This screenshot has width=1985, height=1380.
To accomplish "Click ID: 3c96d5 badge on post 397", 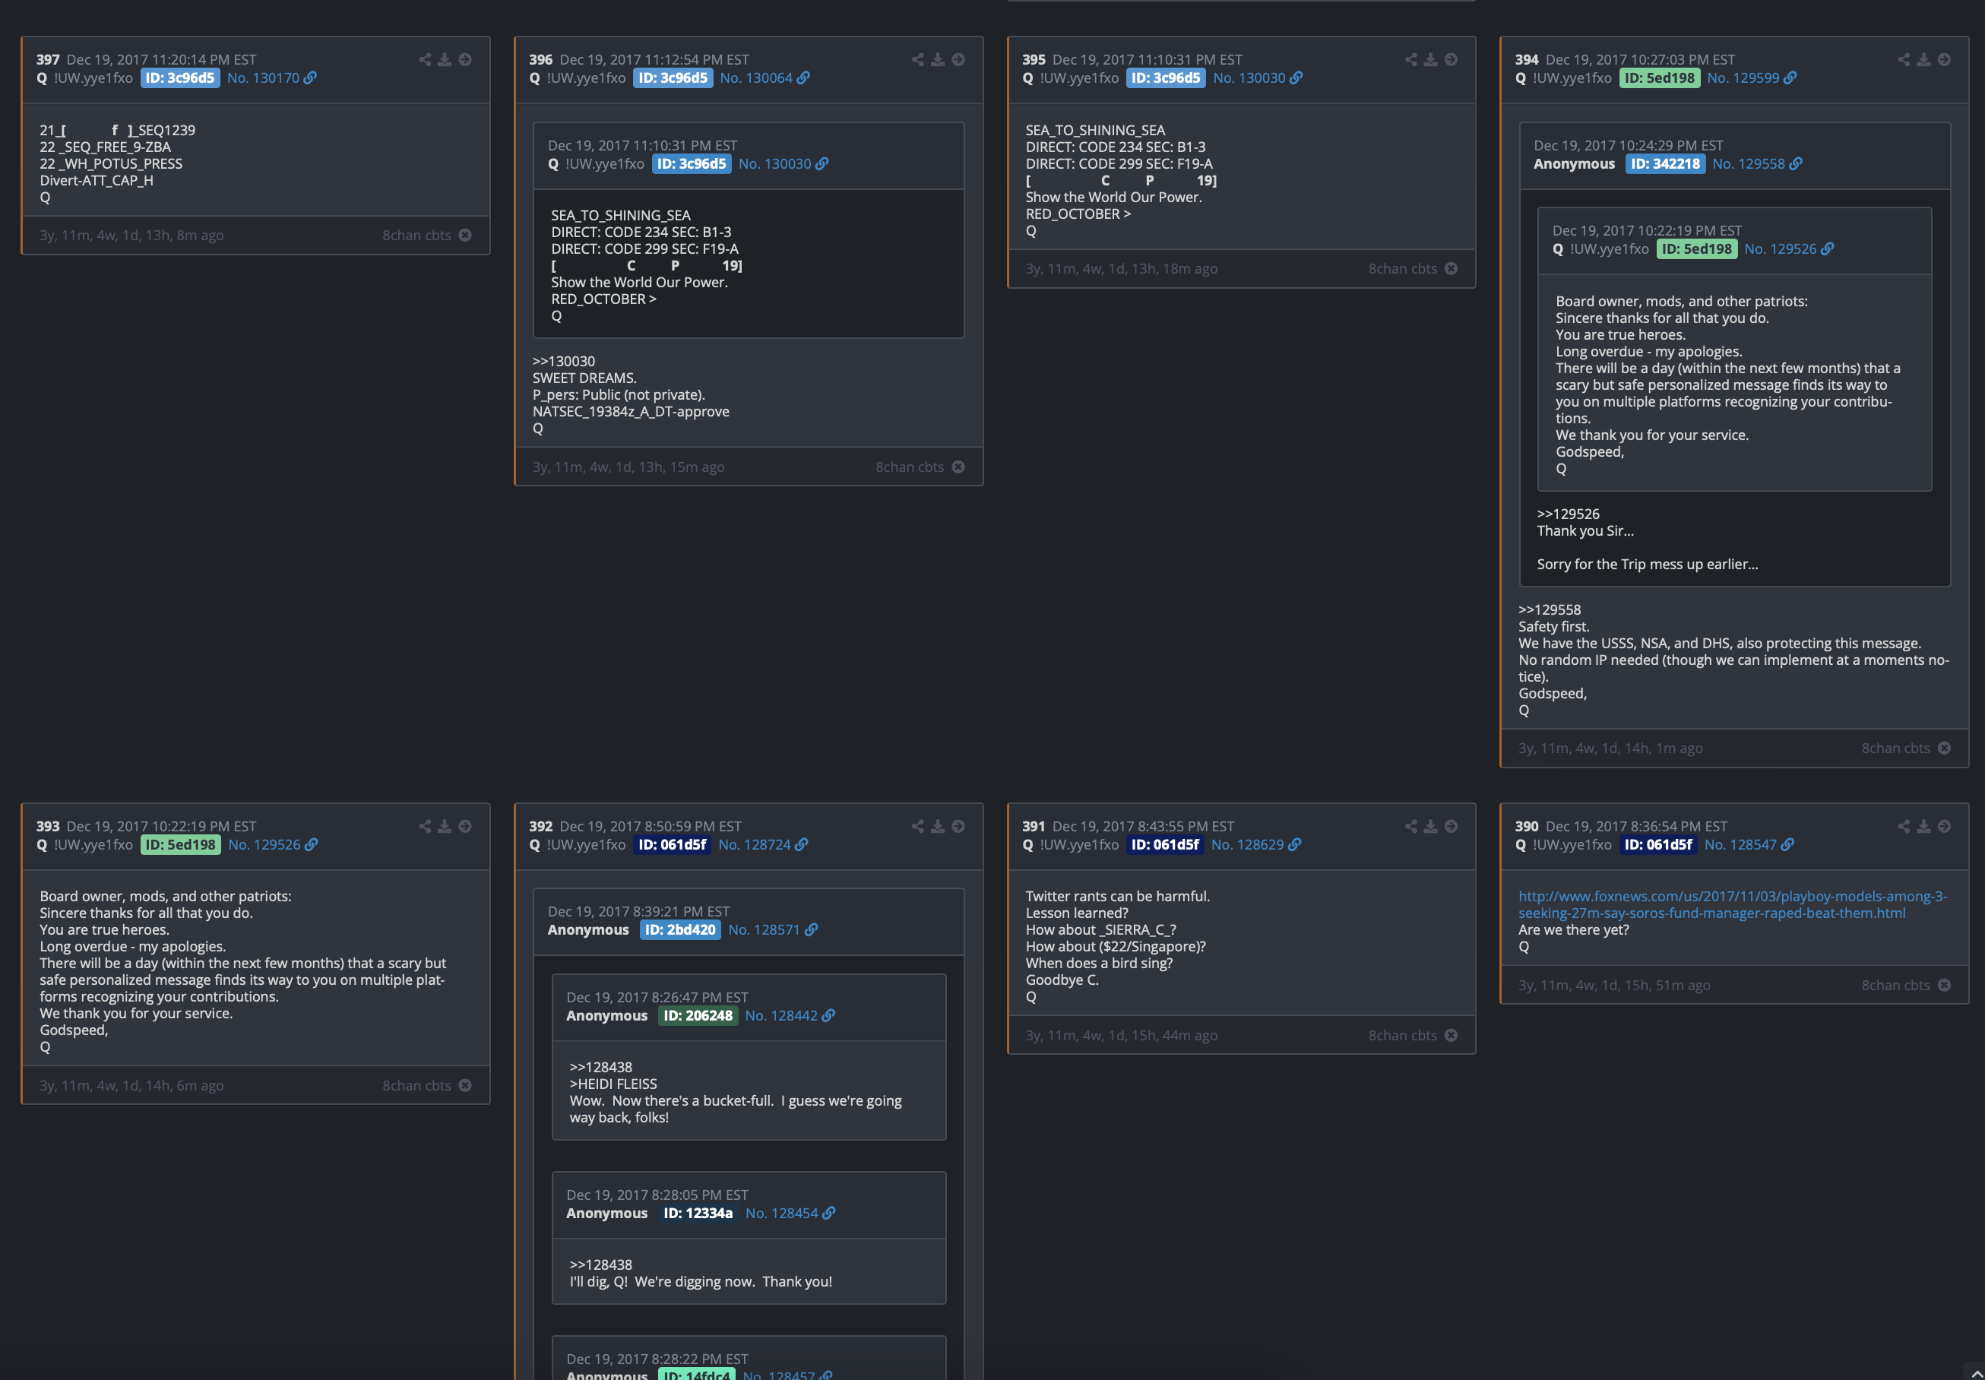I will [180, 78].
